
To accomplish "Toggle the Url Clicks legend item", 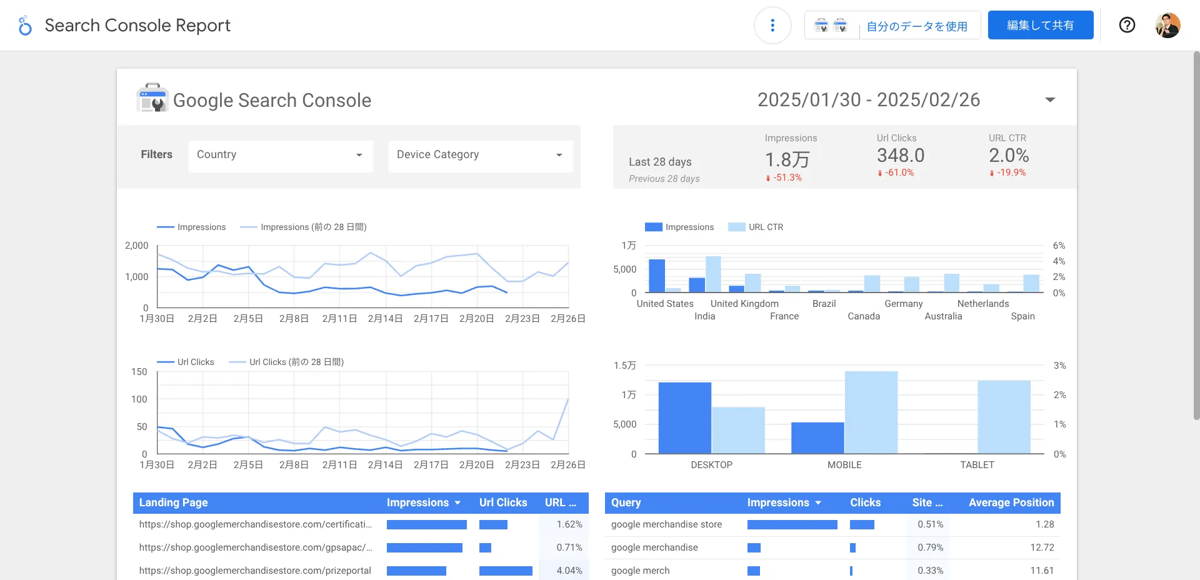I will 186,362.
